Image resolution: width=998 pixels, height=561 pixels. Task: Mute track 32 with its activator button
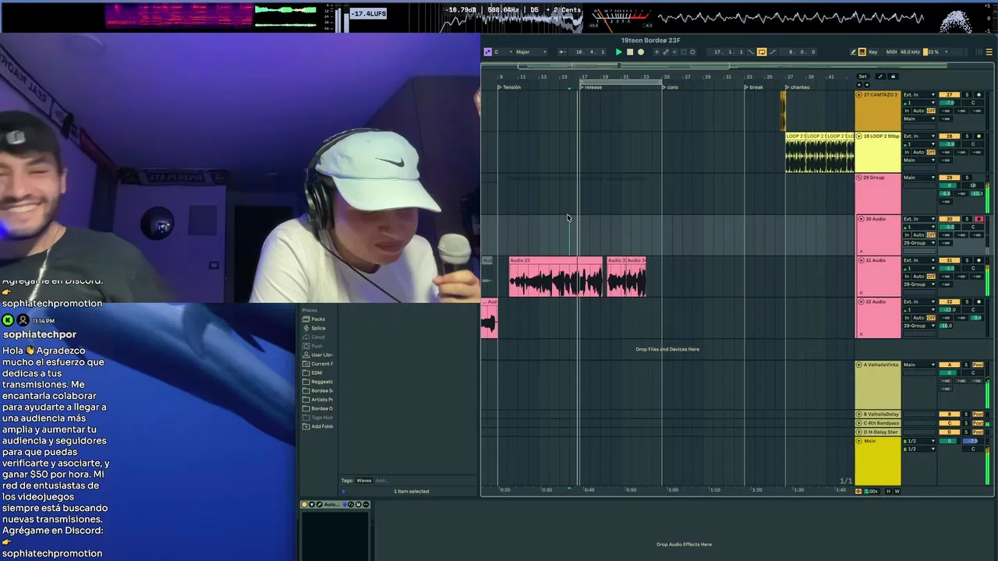949,302
